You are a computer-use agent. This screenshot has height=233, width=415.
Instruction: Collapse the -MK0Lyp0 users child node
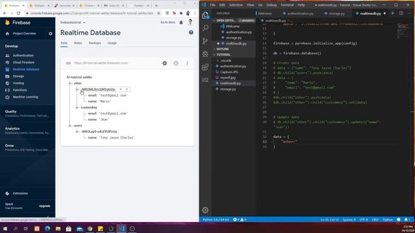77,131
